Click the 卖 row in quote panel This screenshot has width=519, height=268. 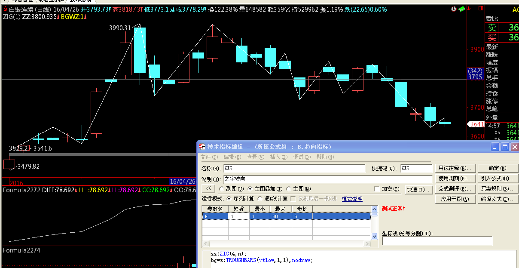click(x=502, y=28)
